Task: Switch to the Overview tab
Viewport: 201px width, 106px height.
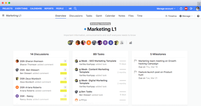Action: tap(61, 16)
